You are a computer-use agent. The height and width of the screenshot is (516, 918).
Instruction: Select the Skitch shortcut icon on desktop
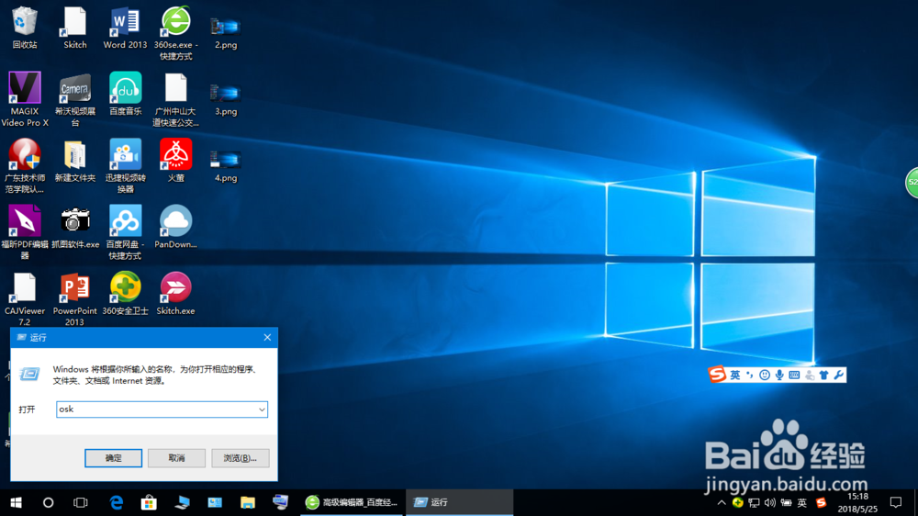[75, 22]
